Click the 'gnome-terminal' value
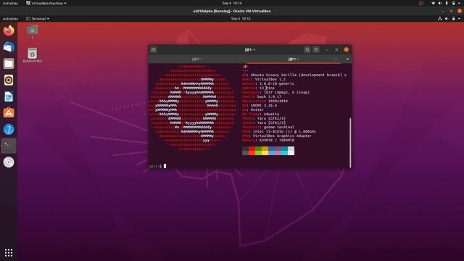Viewport: 464px width, 261px height. coord(278,127)
